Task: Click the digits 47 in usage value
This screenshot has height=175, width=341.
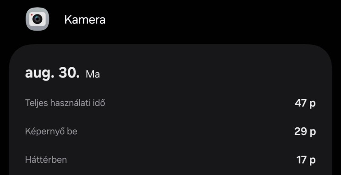Action: (x=301, y=103)
